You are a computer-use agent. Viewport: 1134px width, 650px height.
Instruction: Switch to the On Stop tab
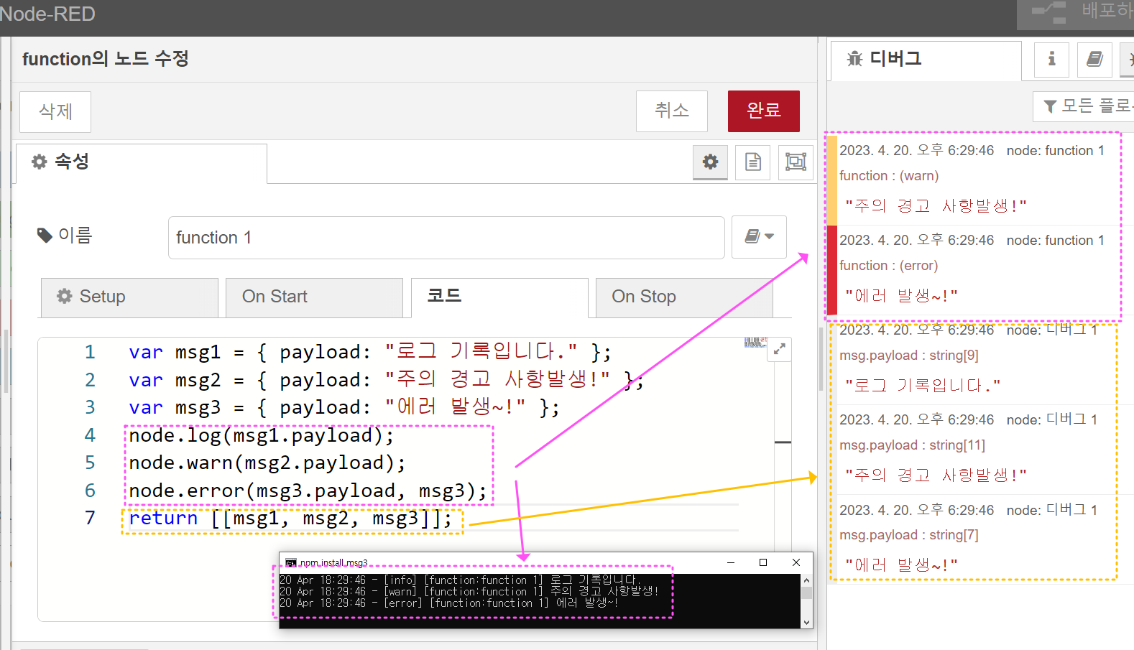pyautogui.click(x=684, y=297)
